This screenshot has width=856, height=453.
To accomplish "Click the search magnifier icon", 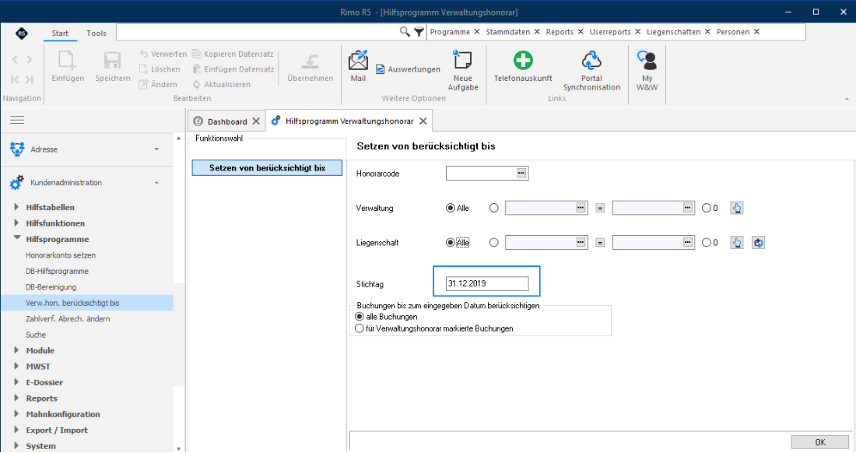I will [x=405, y=32].
